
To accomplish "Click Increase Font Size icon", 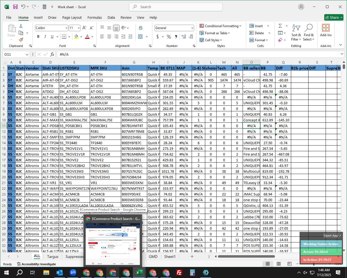I will pyautogui.click(x=84, y=28).
